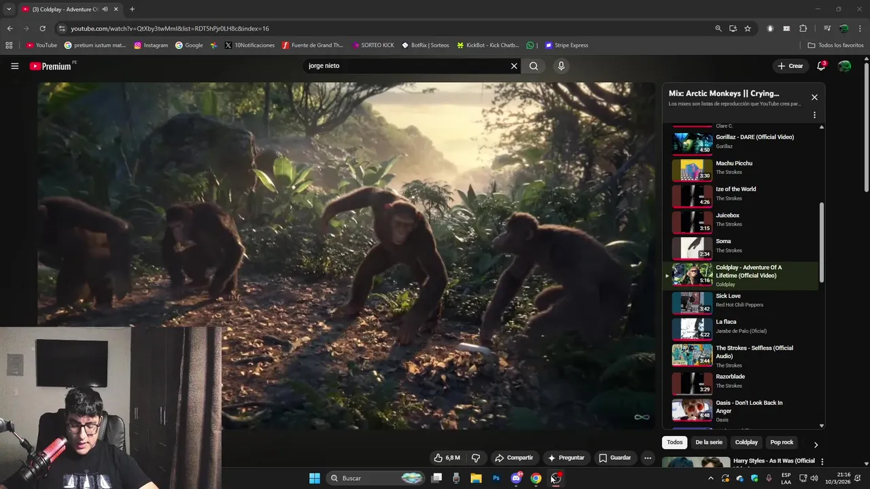
Task: Reload the page
Action: pos(42,29)
